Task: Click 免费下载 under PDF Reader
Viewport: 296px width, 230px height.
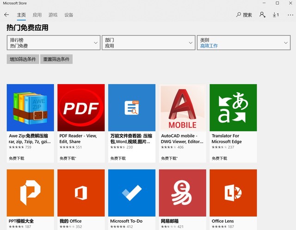Action: click(68, 158)
